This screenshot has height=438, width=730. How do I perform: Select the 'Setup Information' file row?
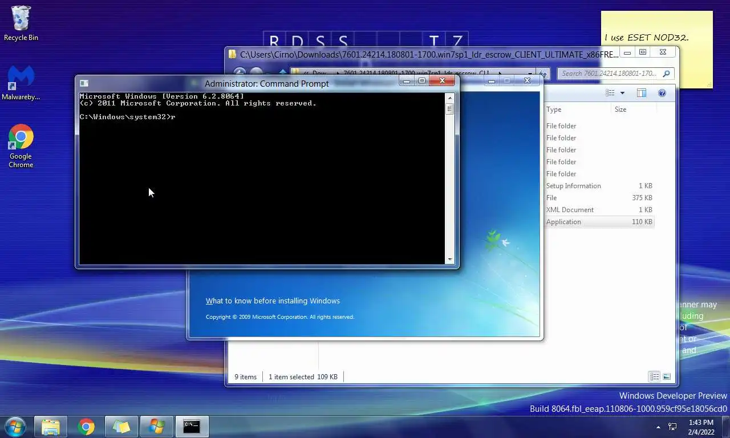click(599, 186)
